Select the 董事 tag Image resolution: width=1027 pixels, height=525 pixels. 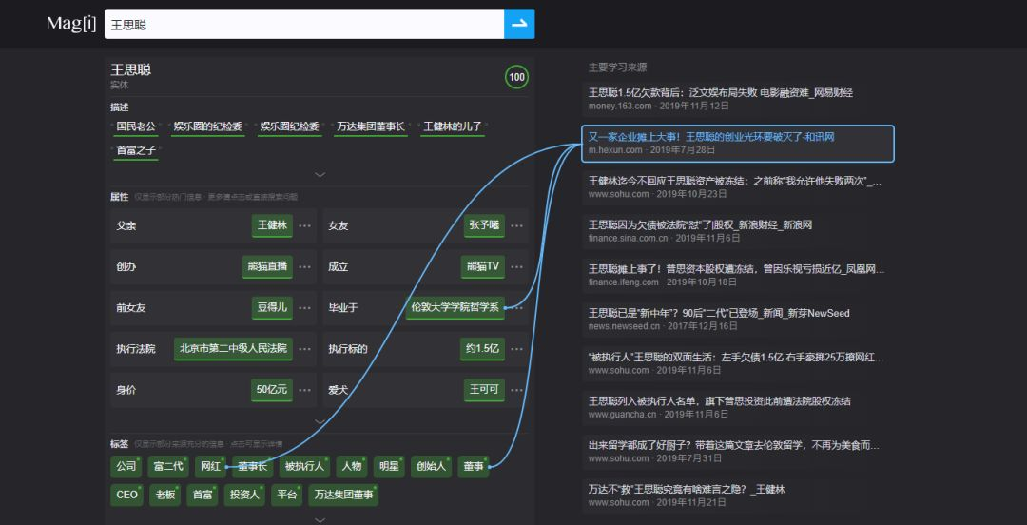click(x=473, y=467)
